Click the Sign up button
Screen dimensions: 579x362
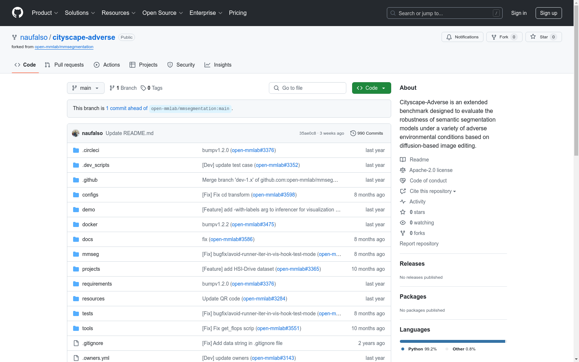549,13
